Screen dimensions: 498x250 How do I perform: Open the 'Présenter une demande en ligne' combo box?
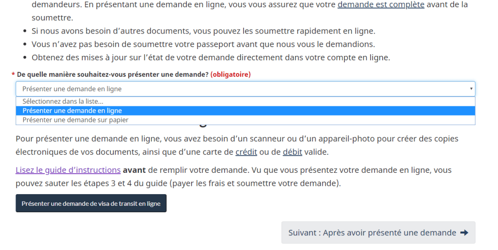coord(246,89)
